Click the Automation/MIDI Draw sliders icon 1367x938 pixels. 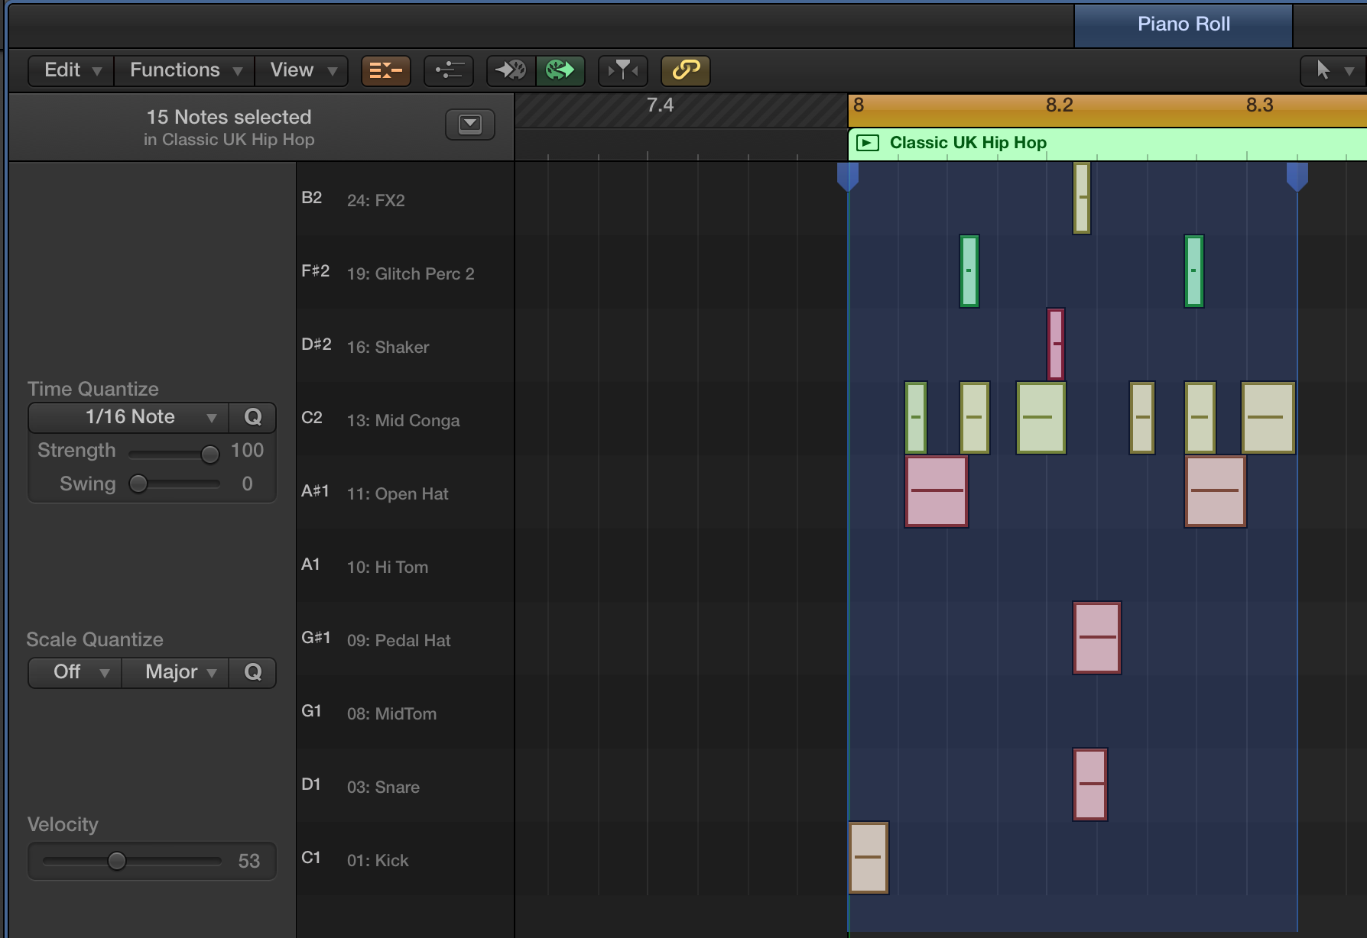449,70
